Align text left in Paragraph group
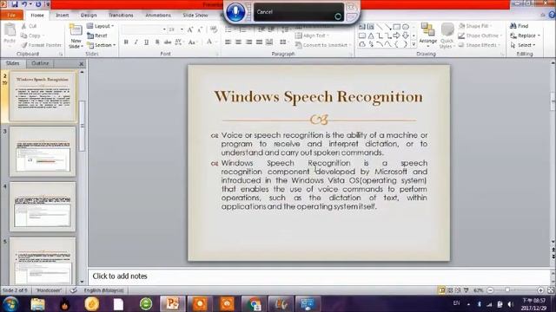556x312 pixels. click(x=228, y=42)
